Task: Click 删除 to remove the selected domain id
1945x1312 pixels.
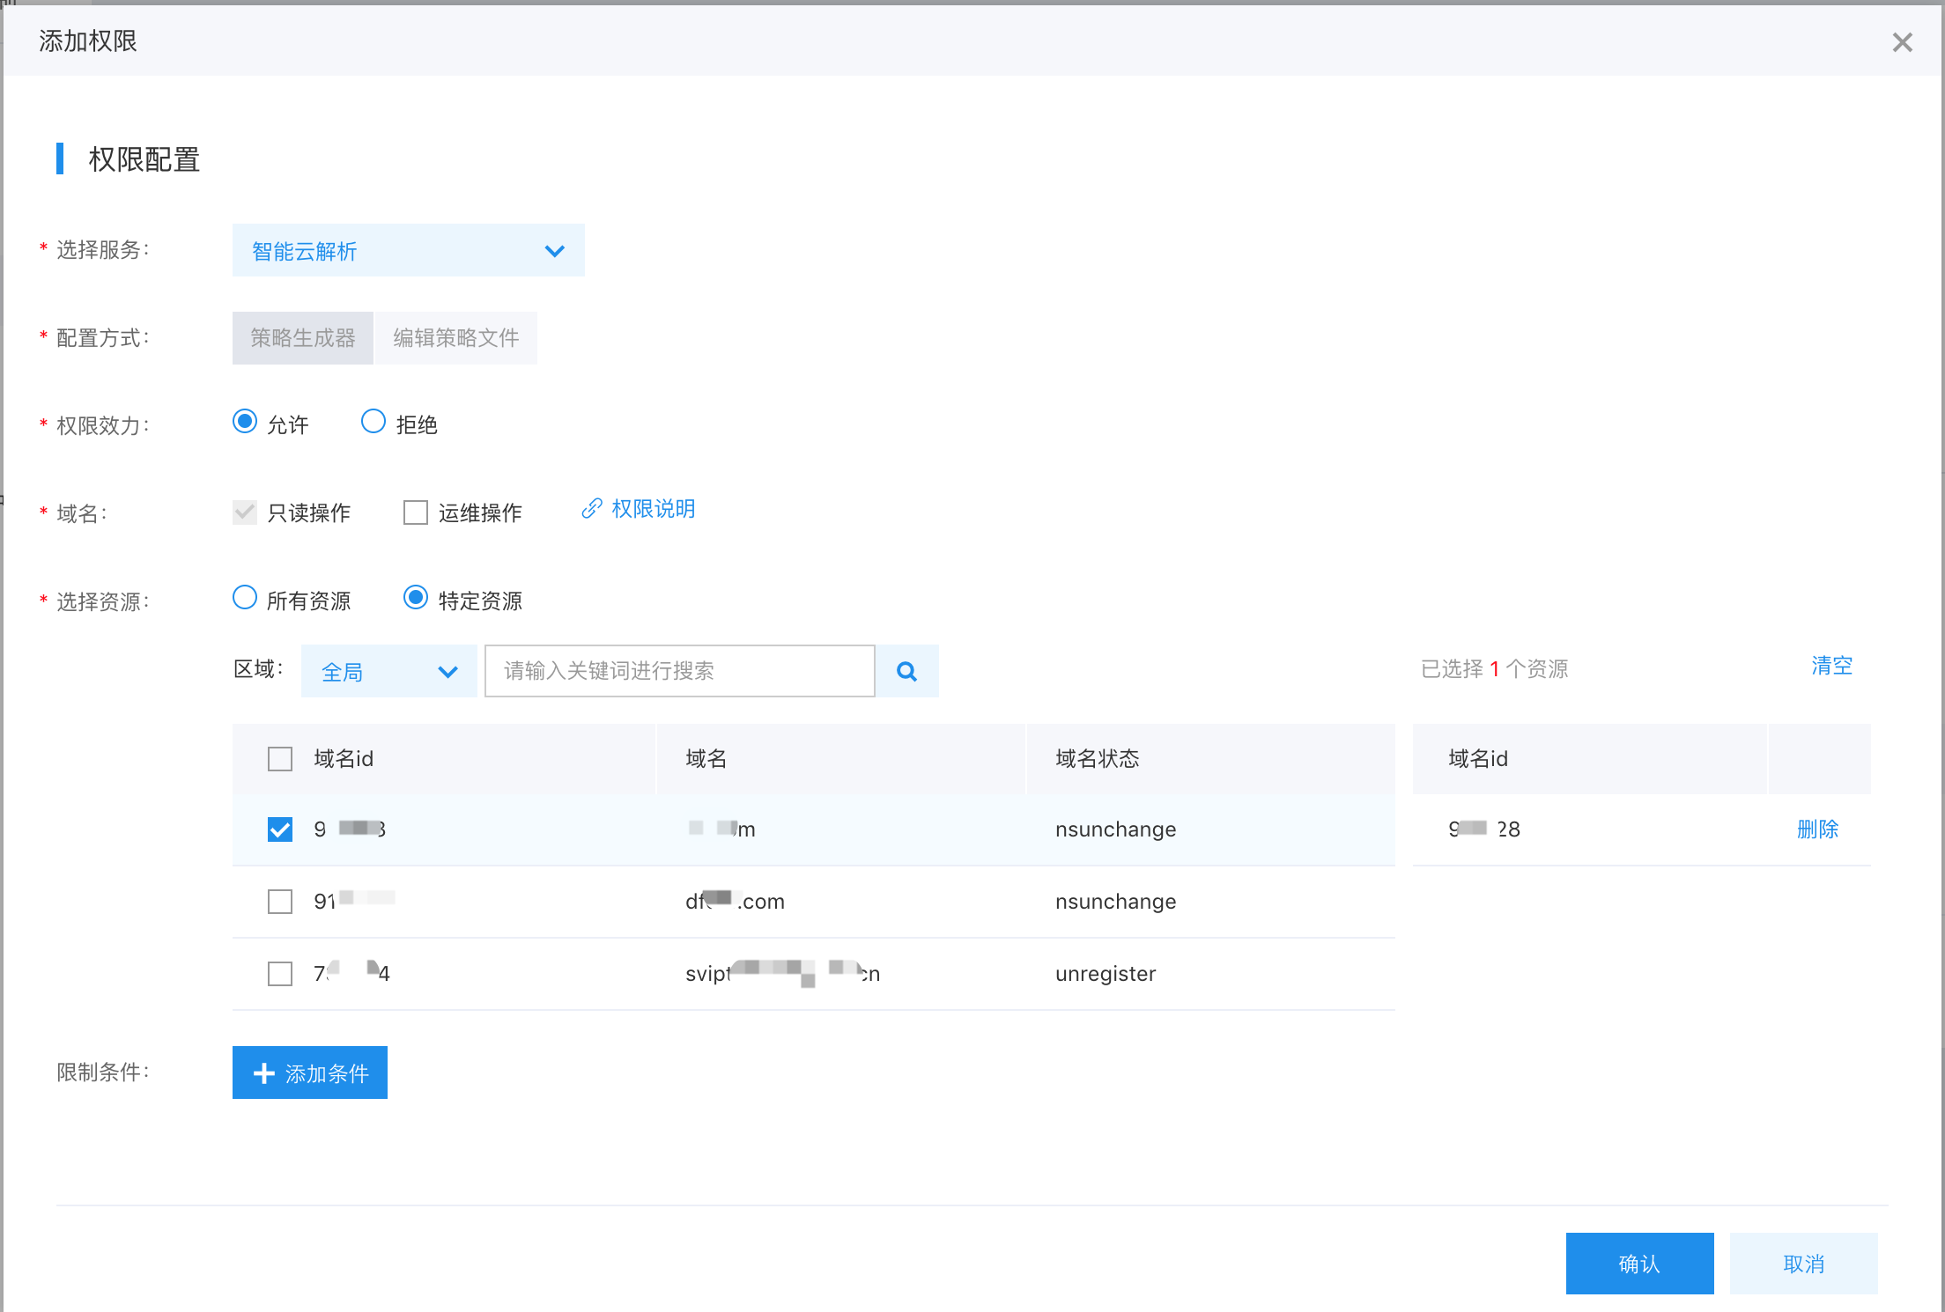Action: (x=1818, y=829)
